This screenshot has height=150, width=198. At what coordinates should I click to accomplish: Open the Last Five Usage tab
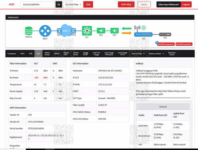96,53
